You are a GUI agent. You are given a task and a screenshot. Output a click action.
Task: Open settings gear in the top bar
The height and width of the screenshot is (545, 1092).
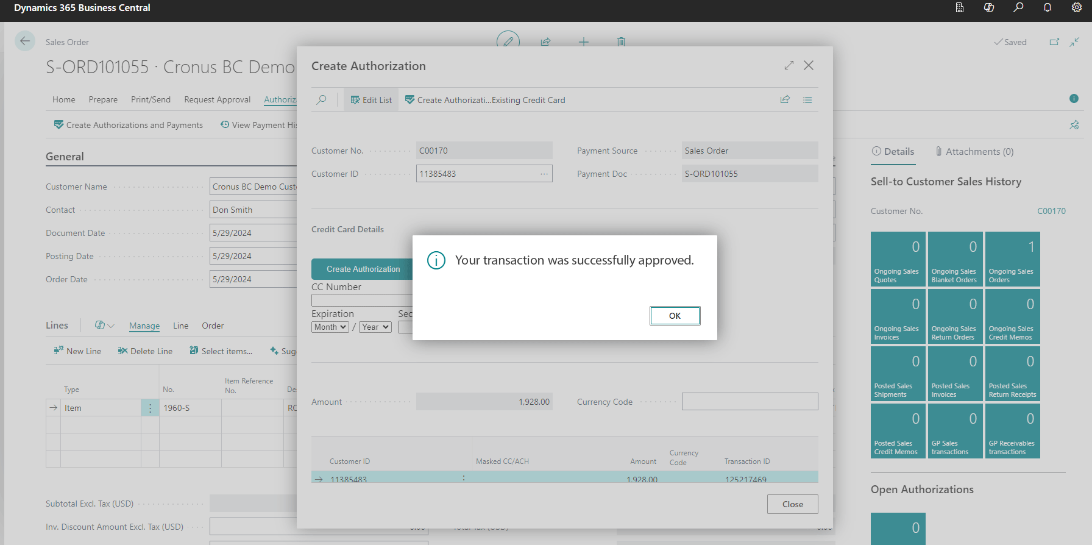click(1077, 8)
